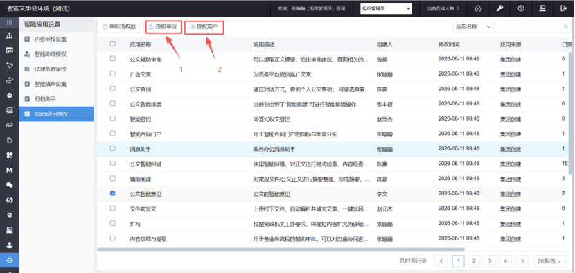Check the 文件转发文 row checkbox
575x273 pixels.
113,208
